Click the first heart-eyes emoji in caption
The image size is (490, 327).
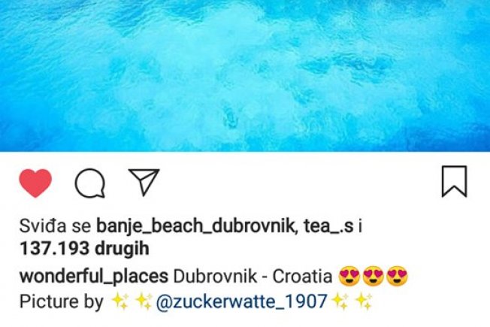(x=349, y=277)
